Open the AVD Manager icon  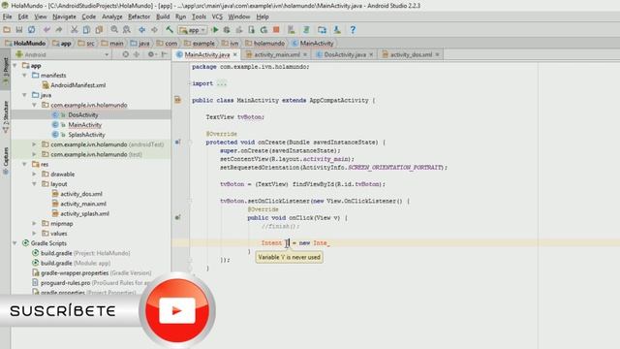click(292, 30)
